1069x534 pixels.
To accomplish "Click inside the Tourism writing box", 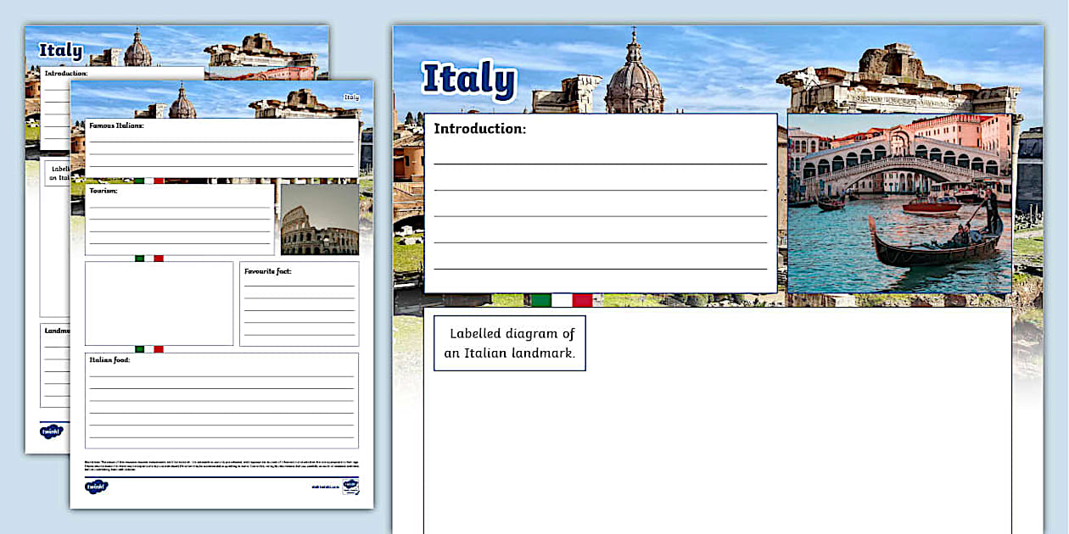I will [x=179, y=220].
